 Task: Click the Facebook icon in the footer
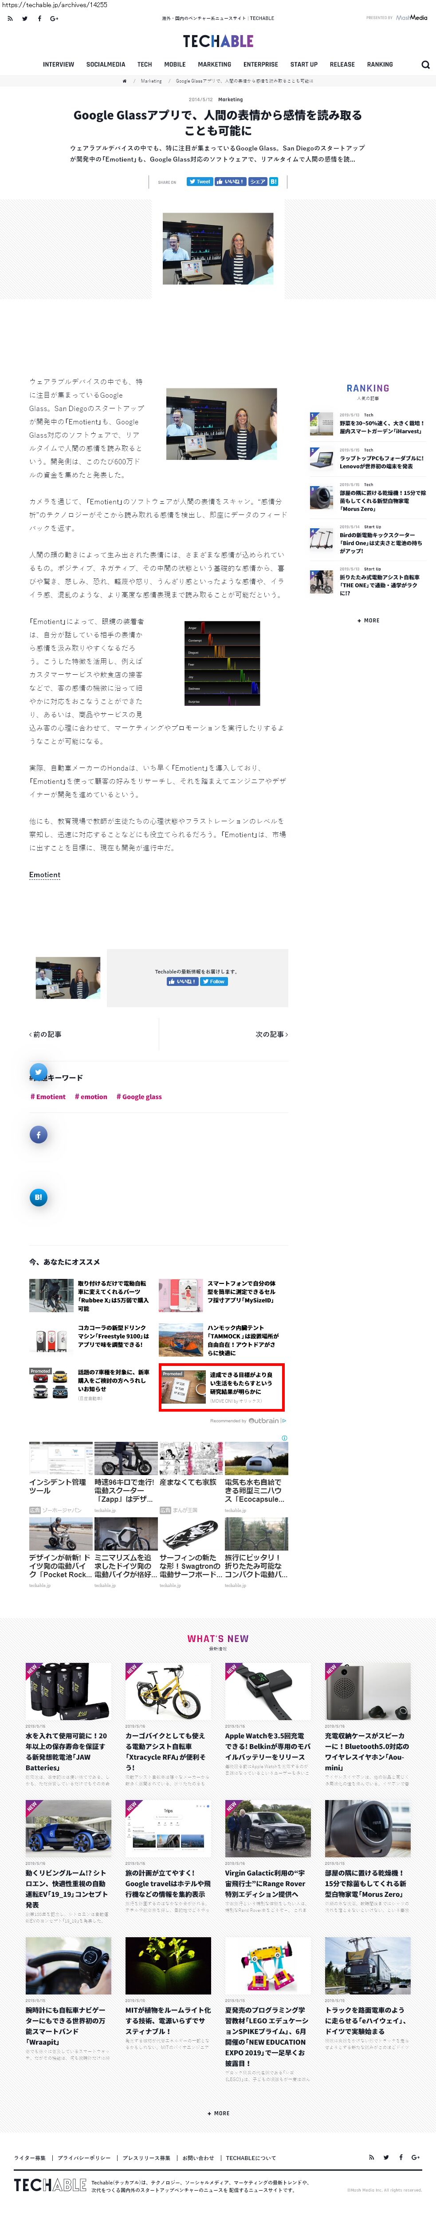click(x=401, y=2157)
